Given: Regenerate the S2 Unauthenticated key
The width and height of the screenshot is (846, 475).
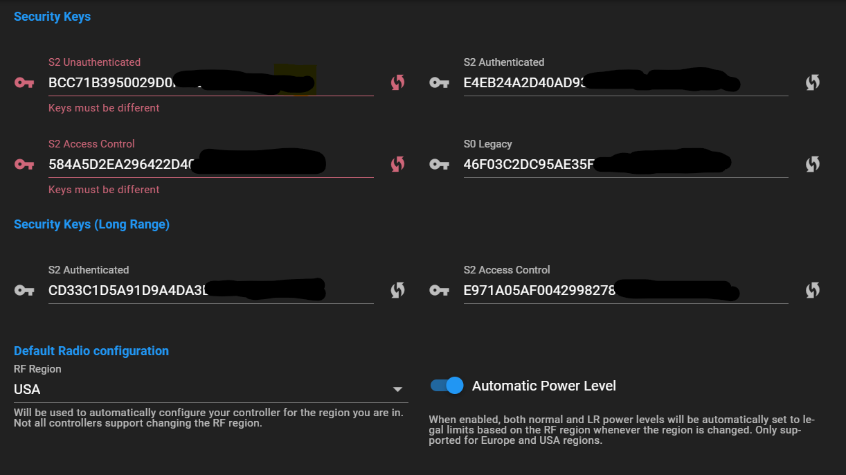Looking at the screenshot, I should click(397, 82).
